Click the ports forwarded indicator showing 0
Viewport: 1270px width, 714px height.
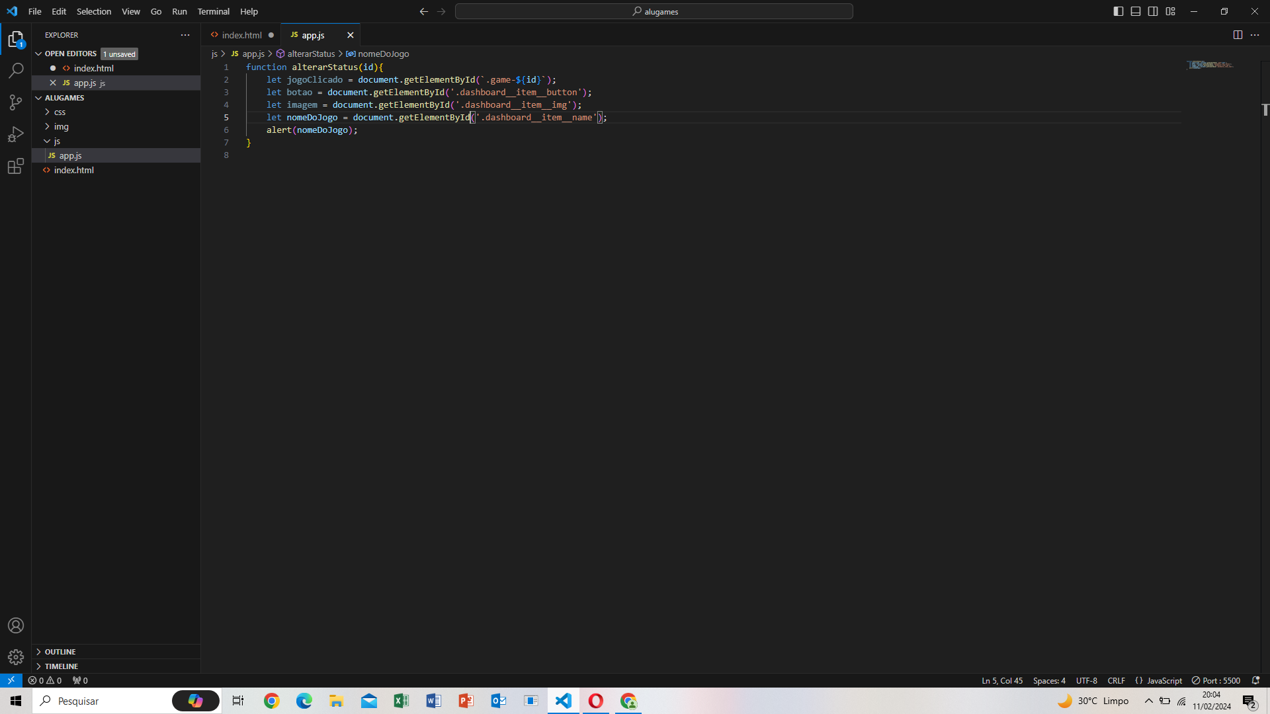click(x=80, y=680)
